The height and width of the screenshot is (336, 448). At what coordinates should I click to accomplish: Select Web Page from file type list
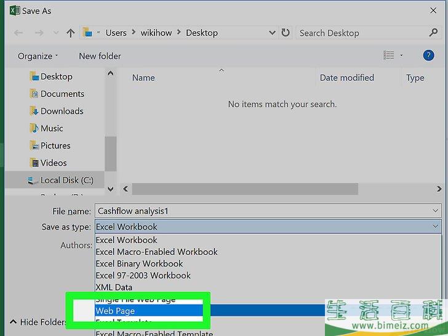tap(116, 311)
